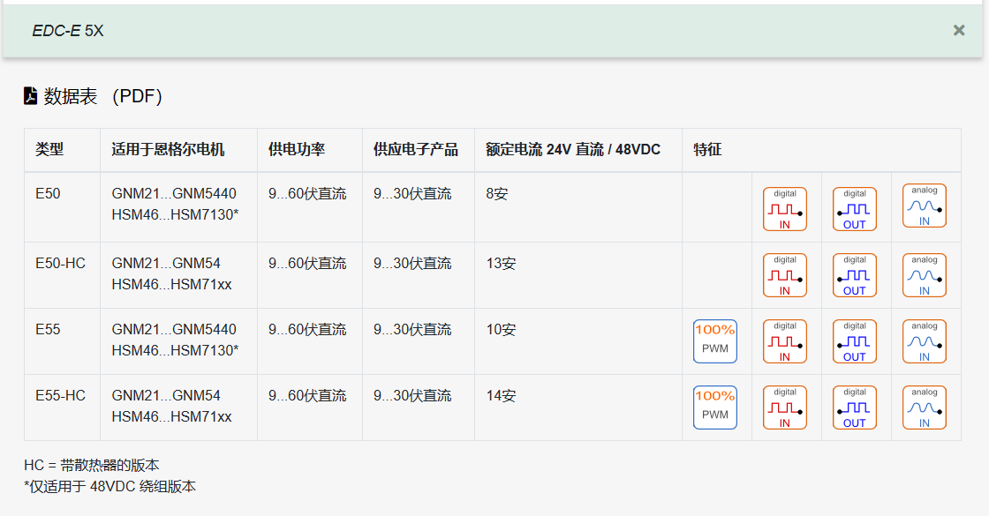The image size is (989, 516).
Task: Click digital IN icon in E55 row
Action: [x=785, y=341]
